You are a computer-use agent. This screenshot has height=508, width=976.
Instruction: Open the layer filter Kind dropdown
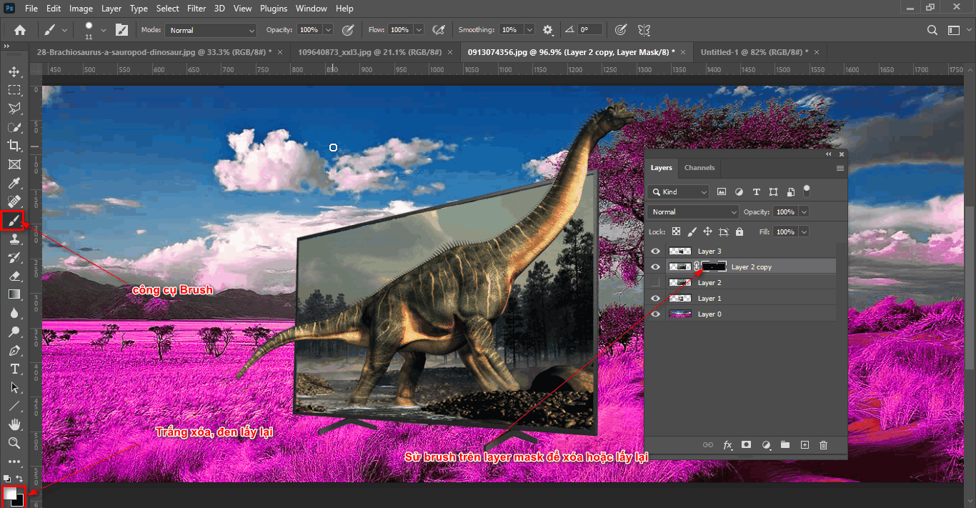tap(677, 191)
